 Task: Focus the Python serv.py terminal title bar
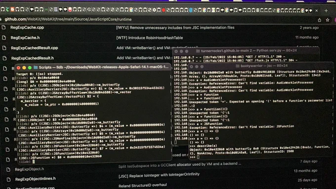point(246,51)
